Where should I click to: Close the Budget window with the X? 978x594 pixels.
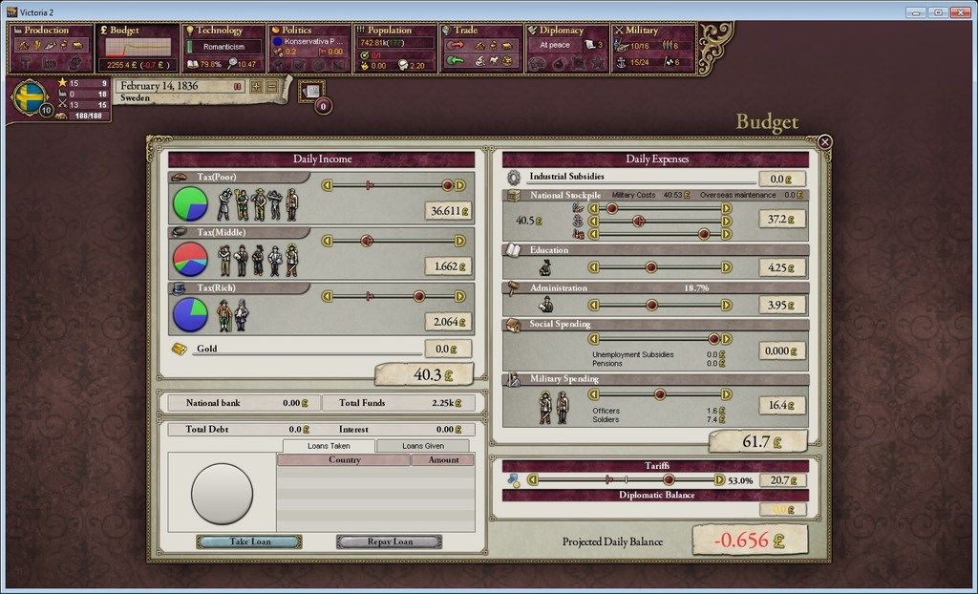coord(824,142)
